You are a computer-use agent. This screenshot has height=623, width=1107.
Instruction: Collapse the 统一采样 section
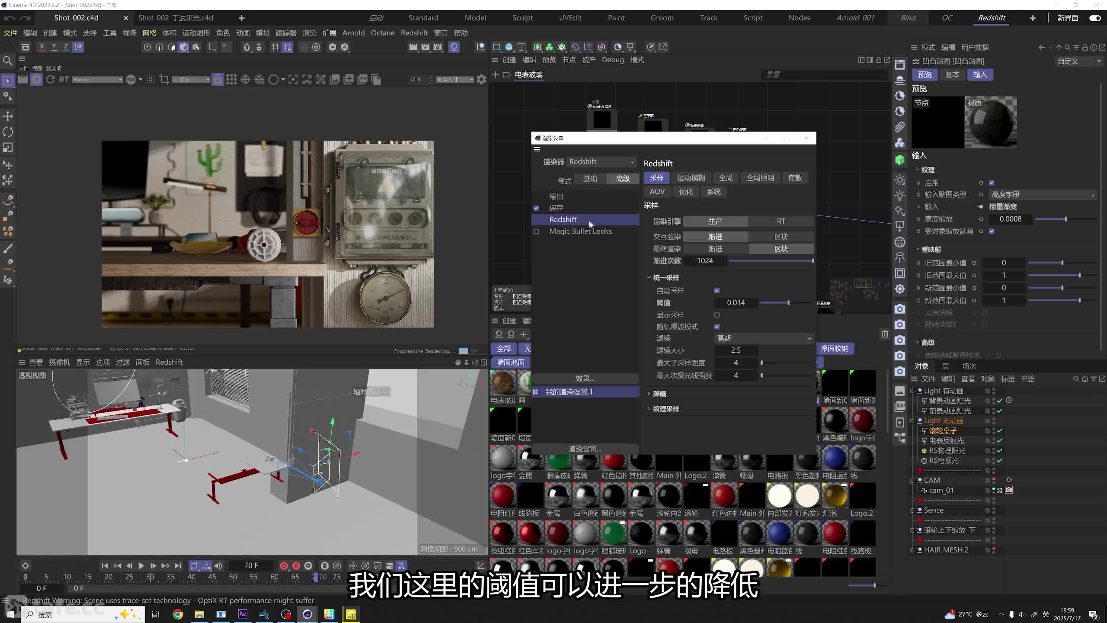(649, 278)
